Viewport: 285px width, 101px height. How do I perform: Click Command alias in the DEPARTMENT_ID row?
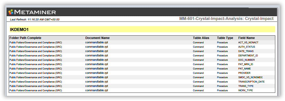[198, 56]
